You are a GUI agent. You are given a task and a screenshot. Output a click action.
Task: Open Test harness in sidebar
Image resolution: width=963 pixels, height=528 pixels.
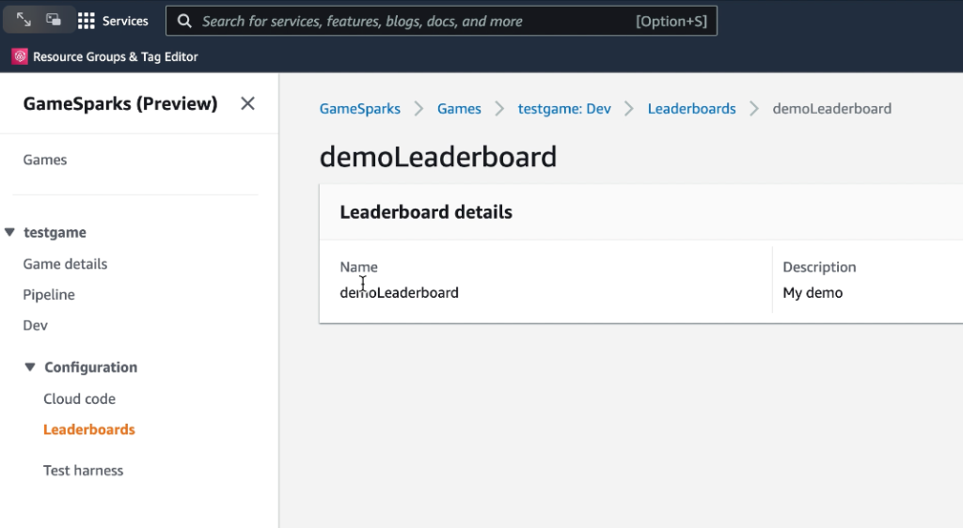83,471
